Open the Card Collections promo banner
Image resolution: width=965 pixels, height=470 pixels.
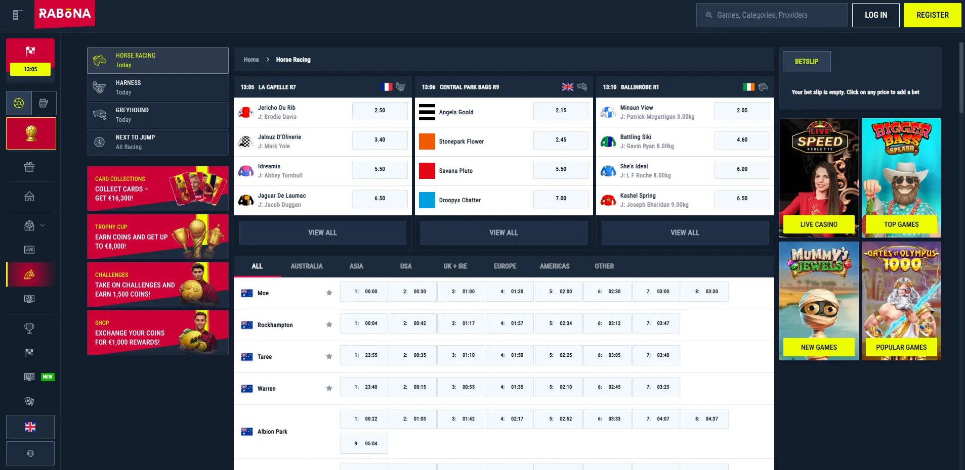158,189
